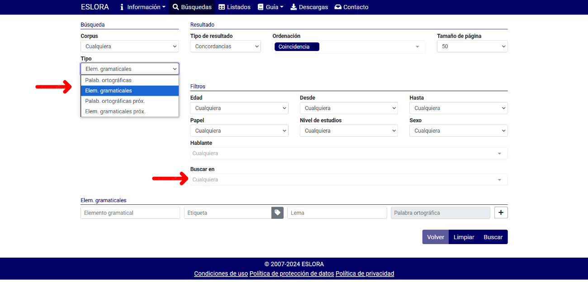Expand the Buscar en selector

click(348, 180)
